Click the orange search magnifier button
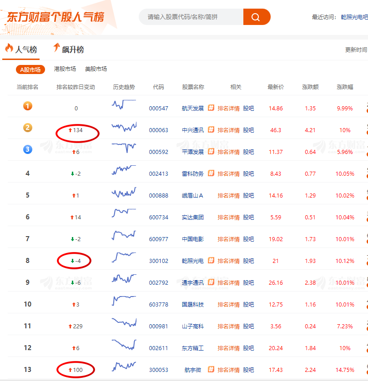Image resolution: width=368 pixels, height=381 pixels. click(257, 17)
